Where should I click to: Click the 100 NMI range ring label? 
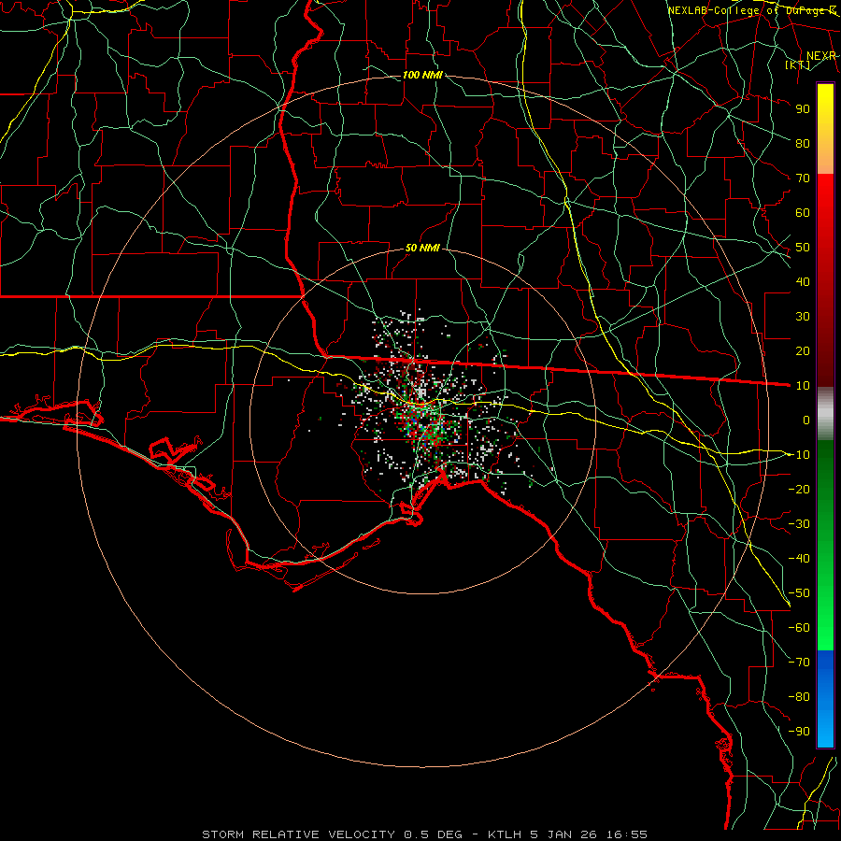[x=422, y=75]
